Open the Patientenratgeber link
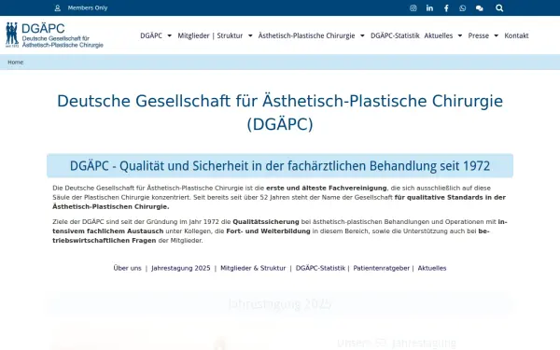This screenshot has width=560, height=350. pos(382,268)
